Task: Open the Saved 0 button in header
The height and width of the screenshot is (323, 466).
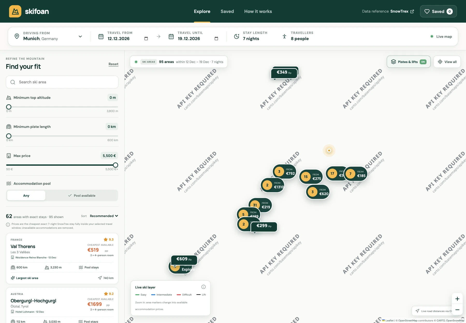Action: click(438, 11)
